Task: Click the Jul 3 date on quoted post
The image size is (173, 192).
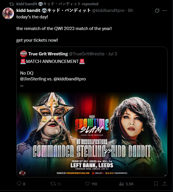Action: (112, 54)
